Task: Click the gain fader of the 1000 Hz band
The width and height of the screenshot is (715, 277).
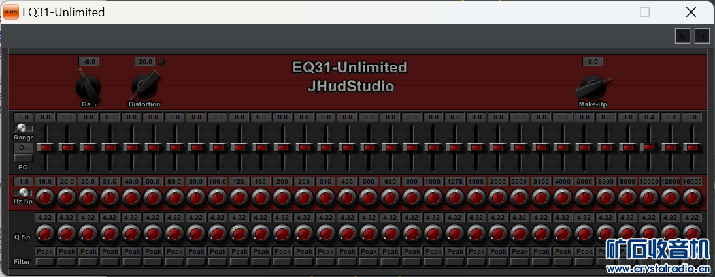Action: click(434, 148)
